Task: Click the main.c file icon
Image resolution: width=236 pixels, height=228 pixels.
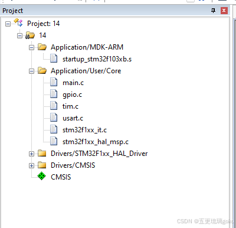Action: (54, 82)
